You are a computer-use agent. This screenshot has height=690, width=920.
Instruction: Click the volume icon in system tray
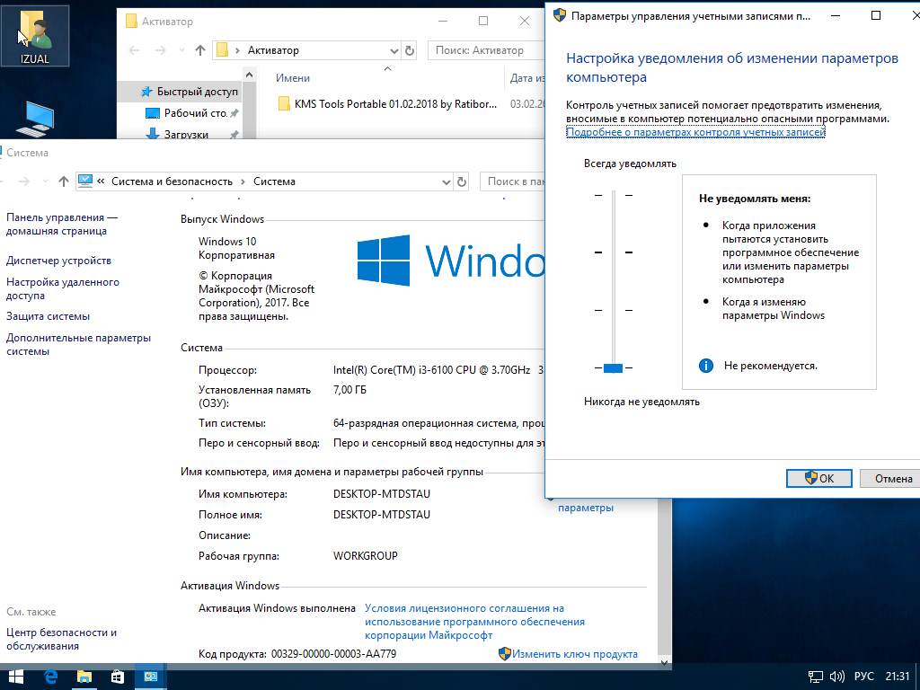(x=836, y=677)
